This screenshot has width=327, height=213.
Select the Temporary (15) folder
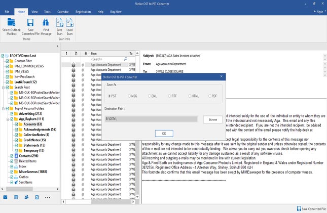pos(34,151)
